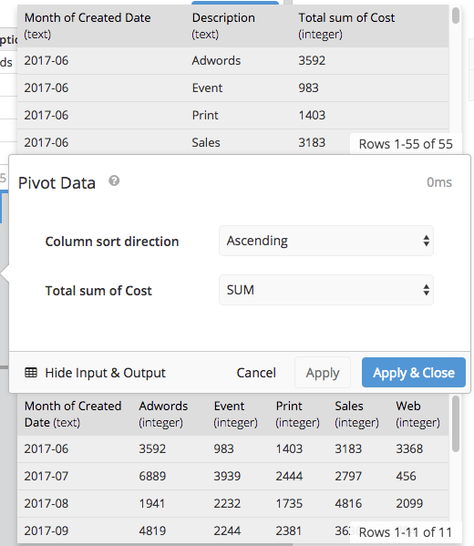Click the Adwords column header in output table
The image size is (474, 546).
pyautogui.click(x=163, y=414)
